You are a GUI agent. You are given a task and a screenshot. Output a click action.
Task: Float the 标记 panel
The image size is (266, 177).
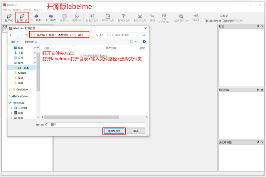point(258,26)
